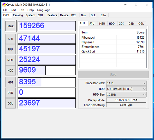Open the File menu
The width and height of the screenshot is (154, 140).
(5, 10)
